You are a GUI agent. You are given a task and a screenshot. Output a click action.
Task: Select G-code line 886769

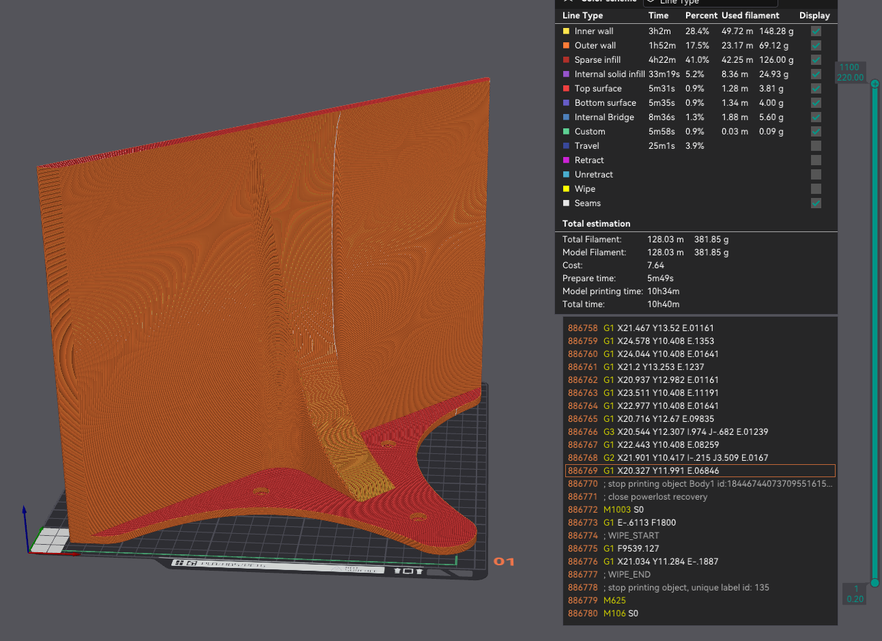tap(700, 470)
